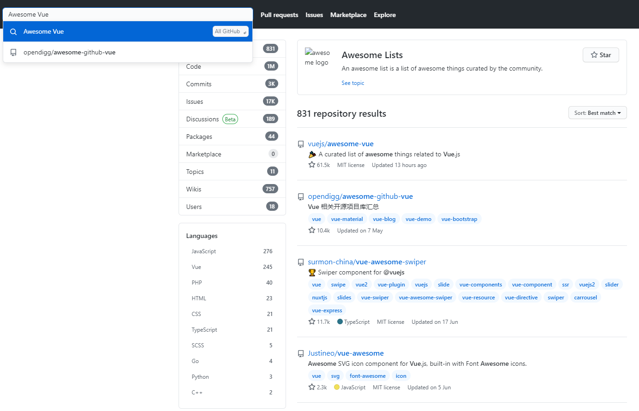Click repo icon next to vue-awesome-swiper result
Viewport: 639px width, 411px height.
coord(301,262)
